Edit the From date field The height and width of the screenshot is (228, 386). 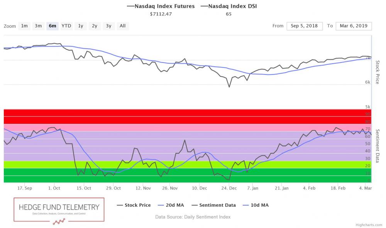305,26
